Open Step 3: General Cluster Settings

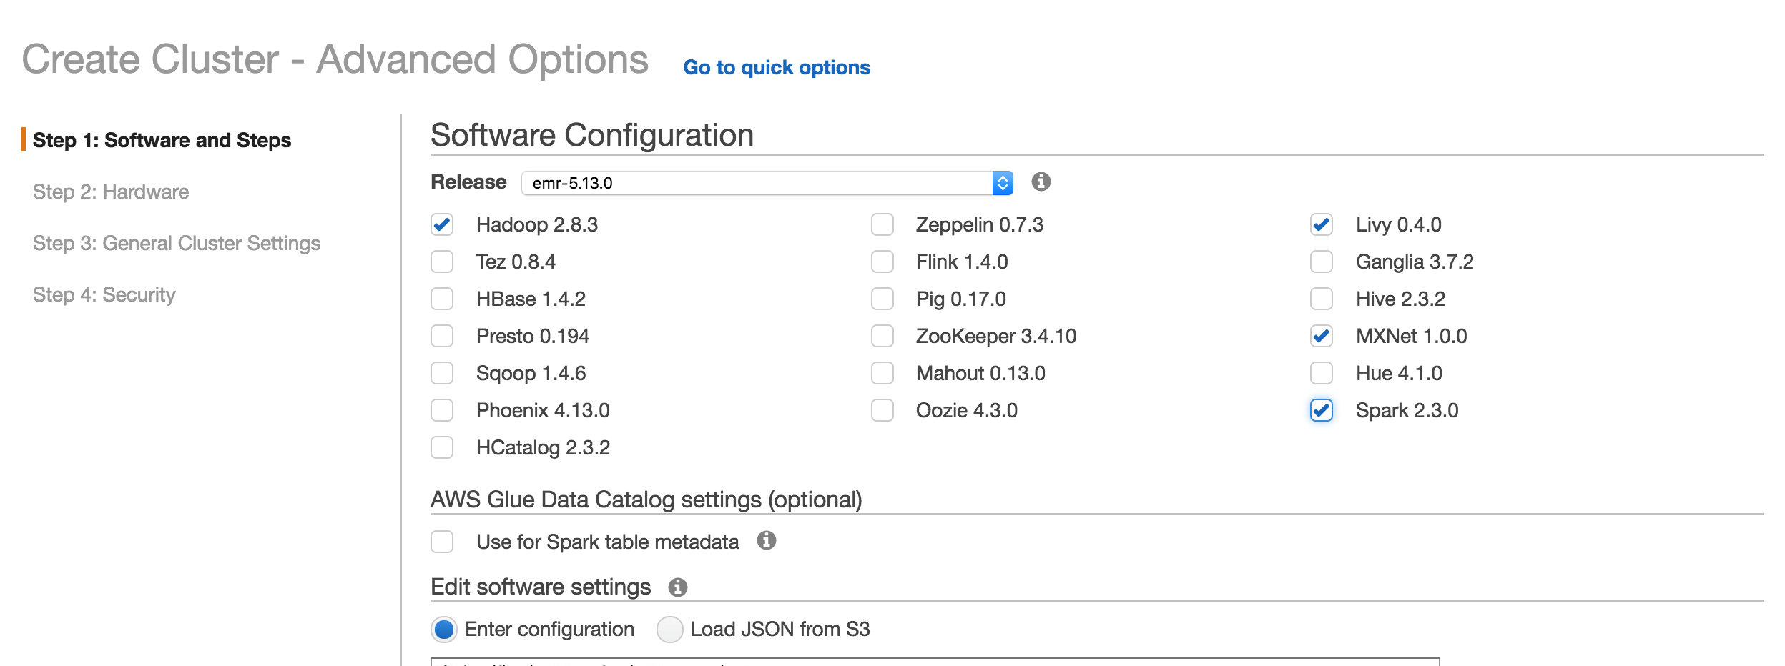tap(177, 243)
